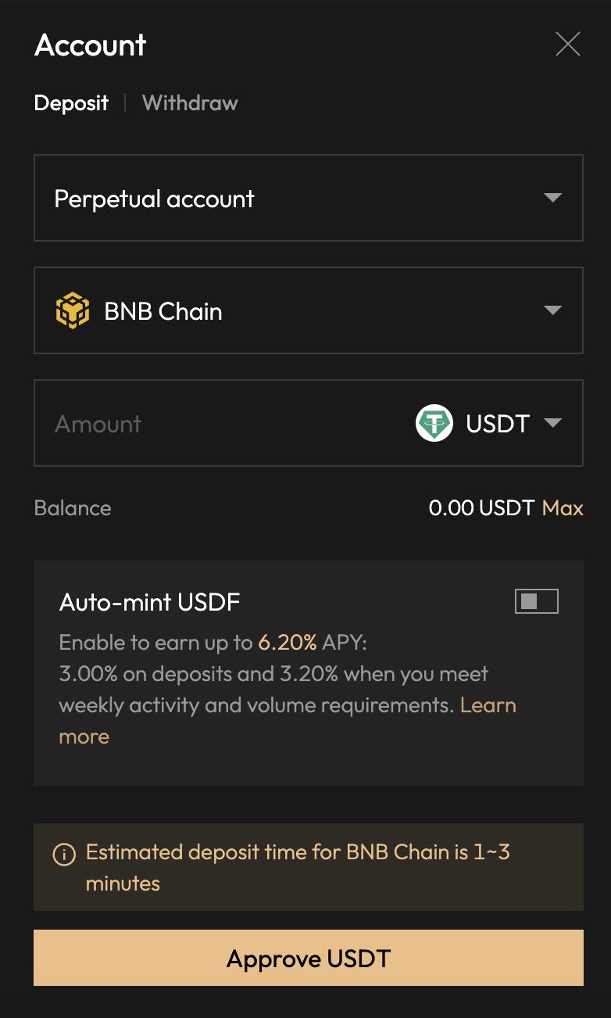Click the Perpetual account label text
Viewport: 611px width, 1018px height.
pyautogui.click(x=154, y=199)
